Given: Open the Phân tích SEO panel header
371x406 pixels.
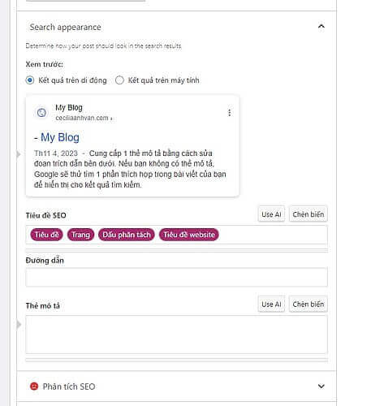Looking at the screenshot, I should pyautogui.click(x=176, y=387).
